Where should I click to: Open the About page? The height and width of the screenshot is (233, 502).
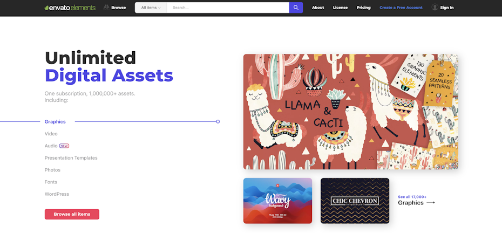(x=318, y=8)
